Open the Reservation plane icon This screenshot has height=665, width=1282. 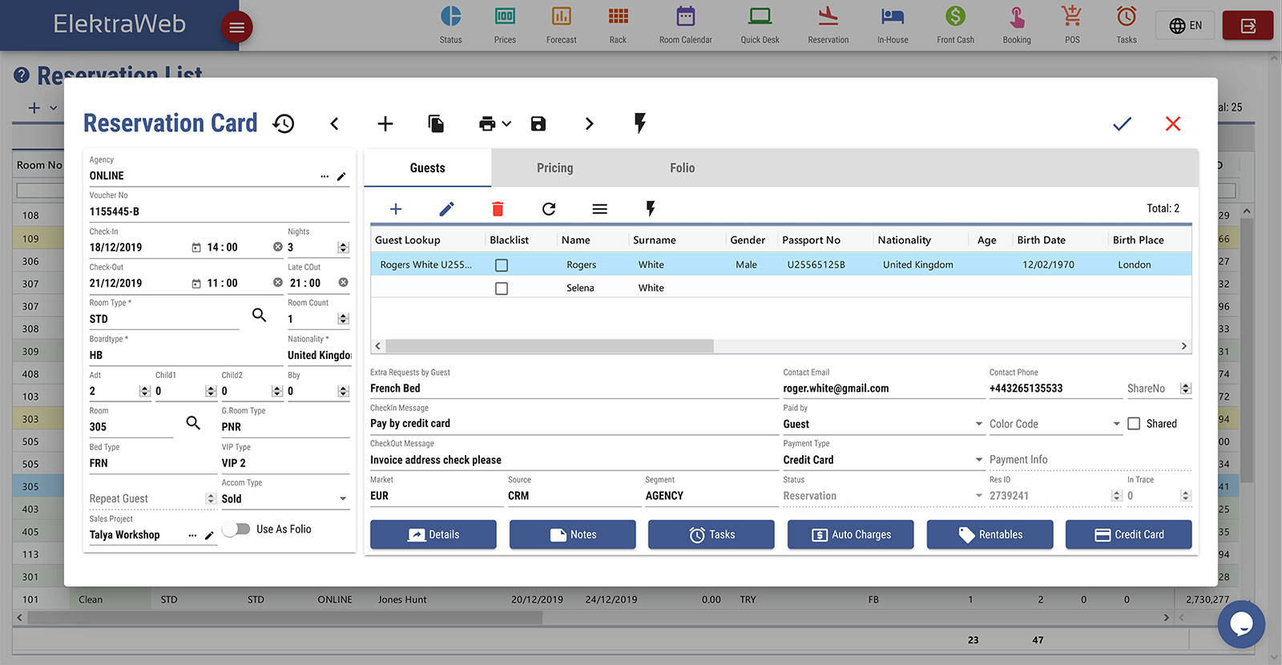click(x=828, y=16)
